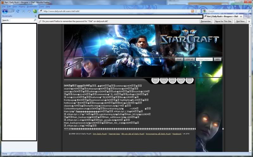Viewport: 253px width, 157px height.
Task: Click the Google search box
Action: 227,11
